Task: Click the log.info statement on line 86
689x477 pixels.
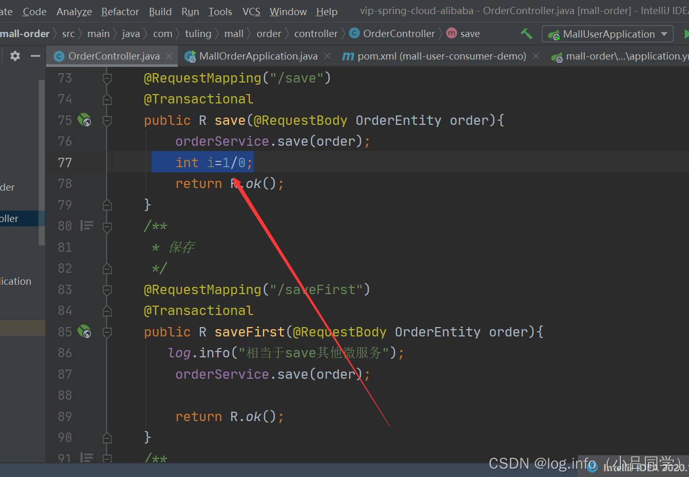Action: [x=286, y=353]
